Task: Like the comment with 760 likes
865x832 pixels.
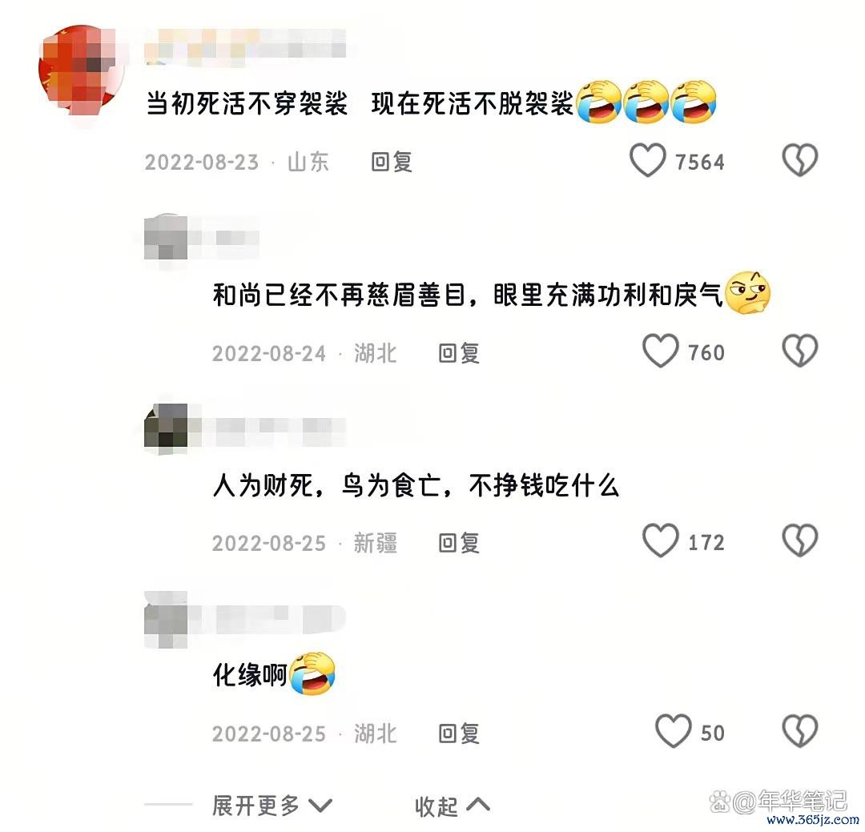Action: (x=660, y=351)
